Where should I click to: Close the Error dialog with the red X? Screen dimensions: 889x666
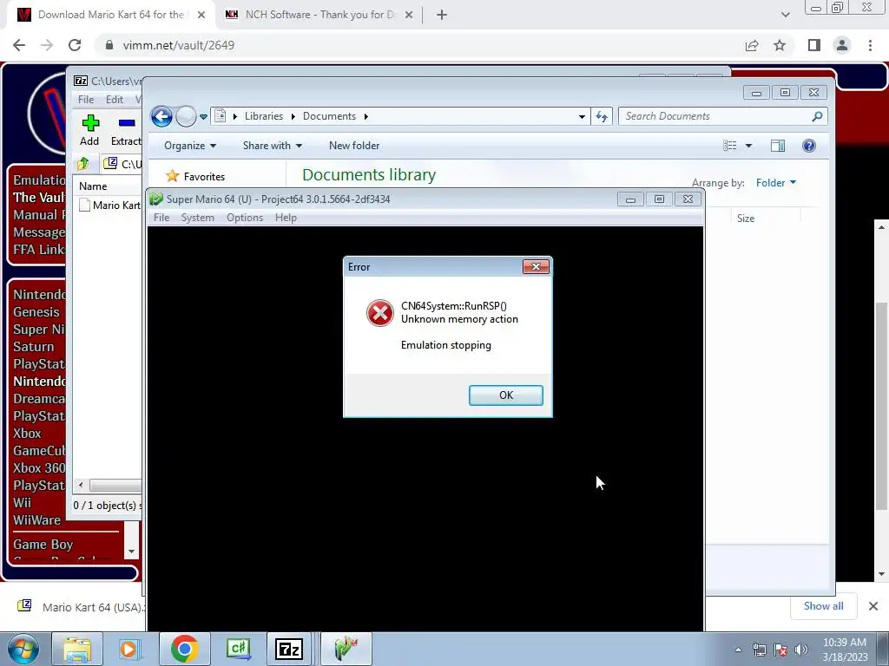pyautogui.click(x=536, y=267)
